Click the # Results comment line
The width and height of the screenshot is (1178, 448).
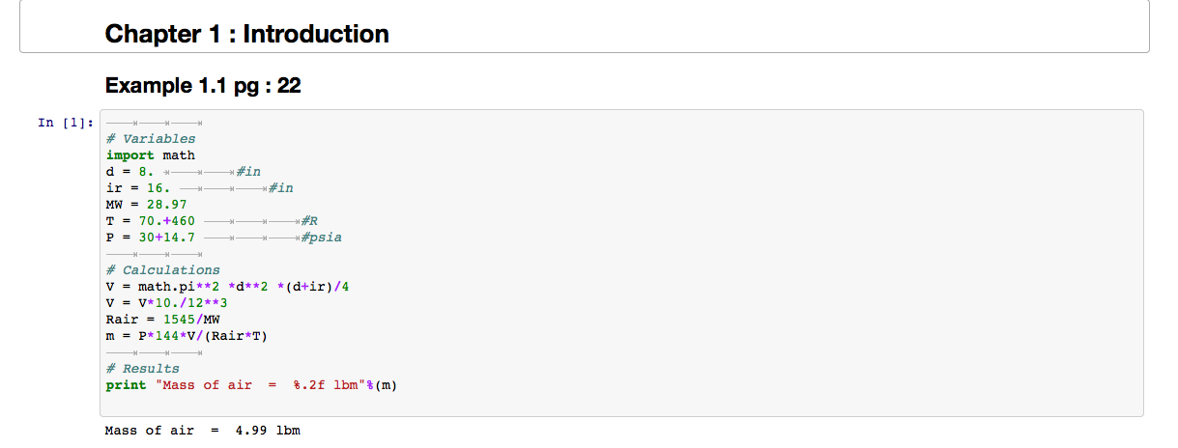click(143, 369)
